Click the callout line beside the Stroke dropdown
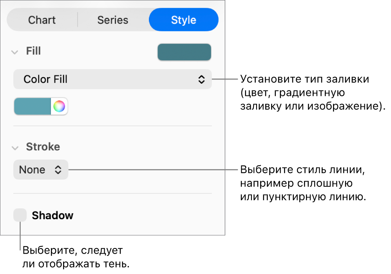Screen dimensions: 391x274 point(153,169)
